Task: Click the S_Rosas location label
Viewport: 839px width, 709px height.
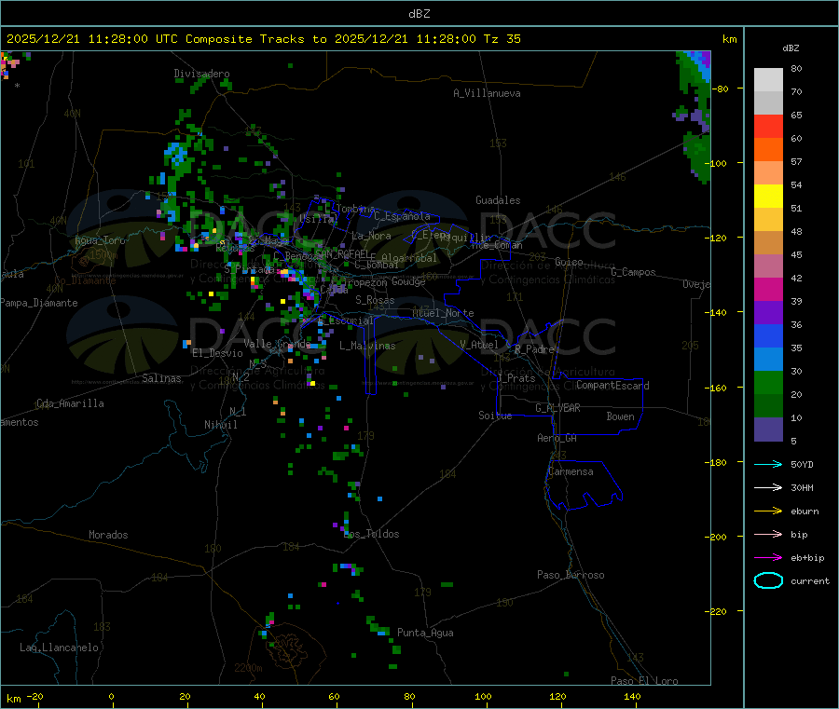Action: click(375, 300)
